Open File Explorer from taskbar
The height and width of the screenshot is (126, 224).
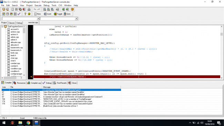coord(20,123)
